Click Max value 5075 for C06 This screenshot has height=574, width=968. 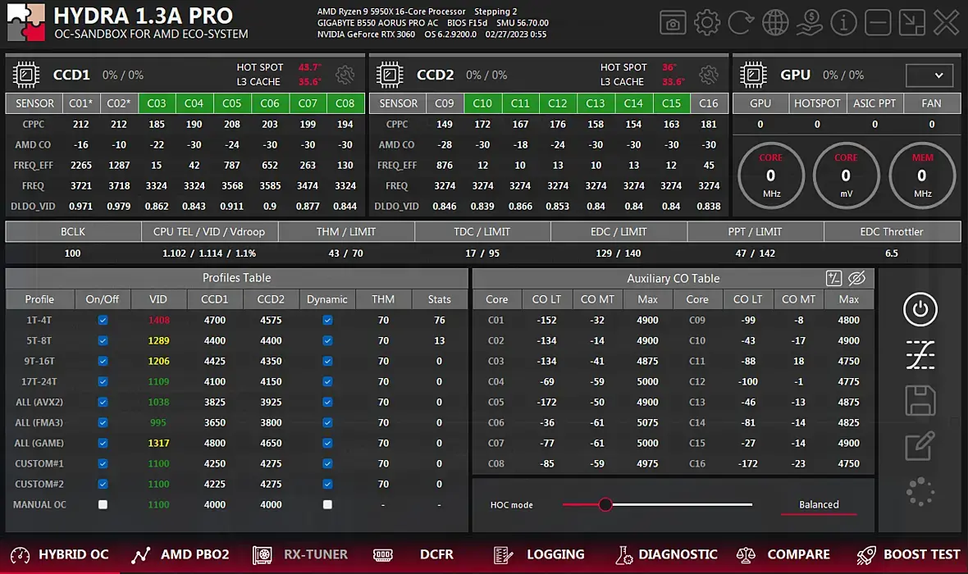click(x=647, y=423)
